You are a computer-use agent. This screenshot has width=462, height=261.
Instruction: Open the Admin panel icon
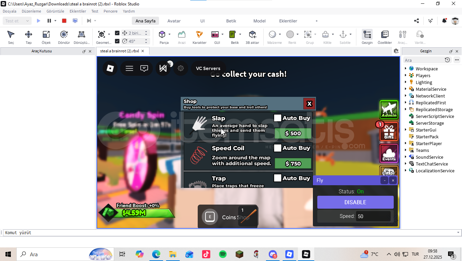click(389, 110)
